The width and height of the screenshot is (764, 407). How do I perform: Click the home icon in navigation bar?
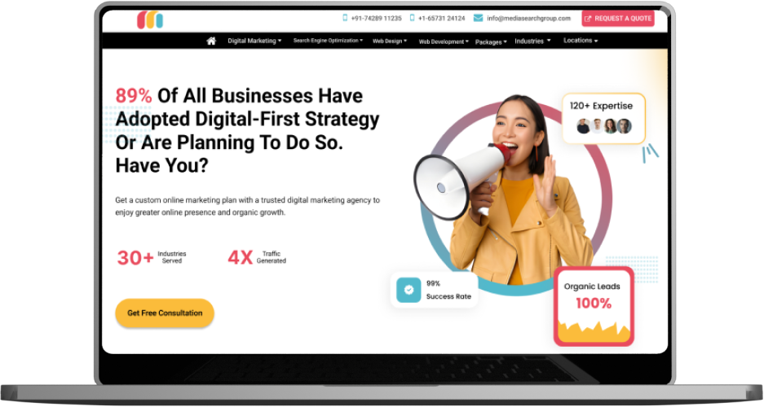[211, 41]
